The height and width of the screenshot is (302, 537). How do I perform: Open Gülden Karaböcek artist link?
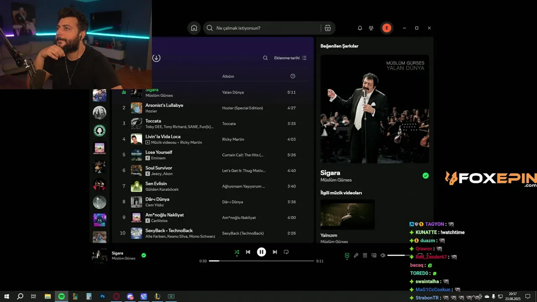click(x=162, y=190)
